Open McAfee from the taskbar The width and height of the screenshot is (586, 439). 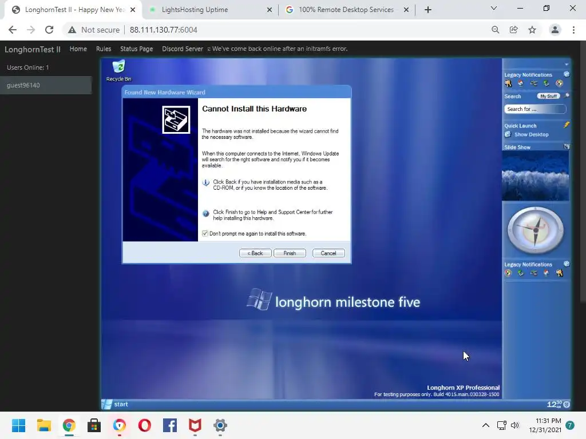[195, 425]
